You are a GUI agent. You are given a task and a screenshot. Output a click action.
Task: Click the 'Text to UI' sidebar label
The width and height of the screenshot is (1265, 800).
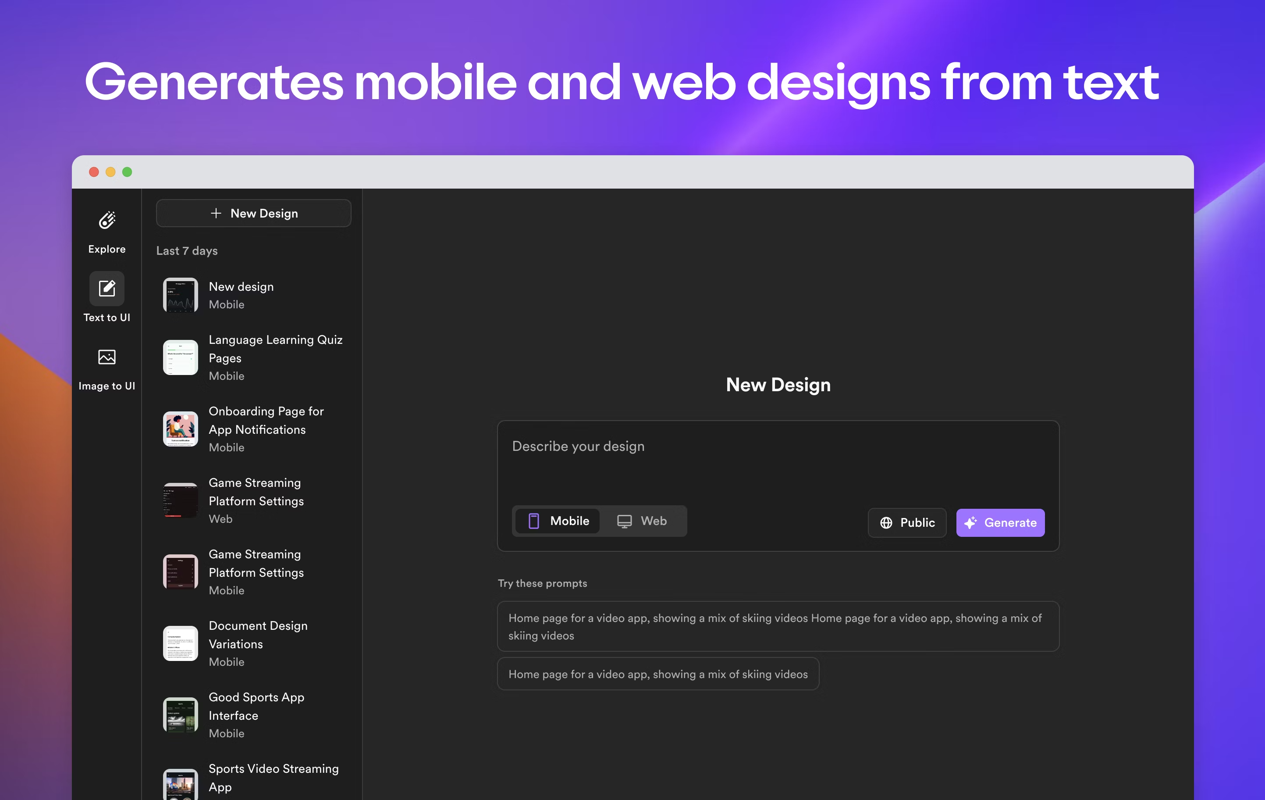tap(107, 318)
